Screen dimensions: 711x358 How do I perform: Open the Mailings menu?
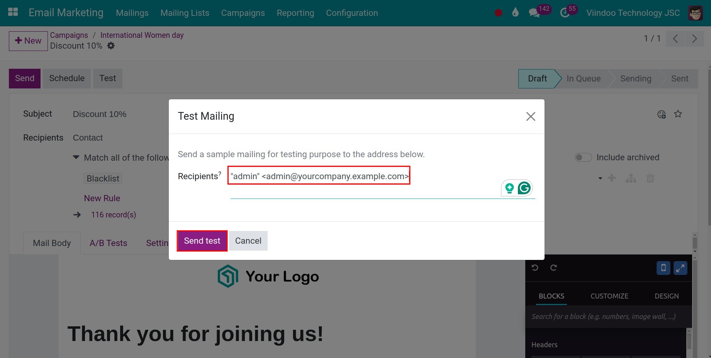132,13
